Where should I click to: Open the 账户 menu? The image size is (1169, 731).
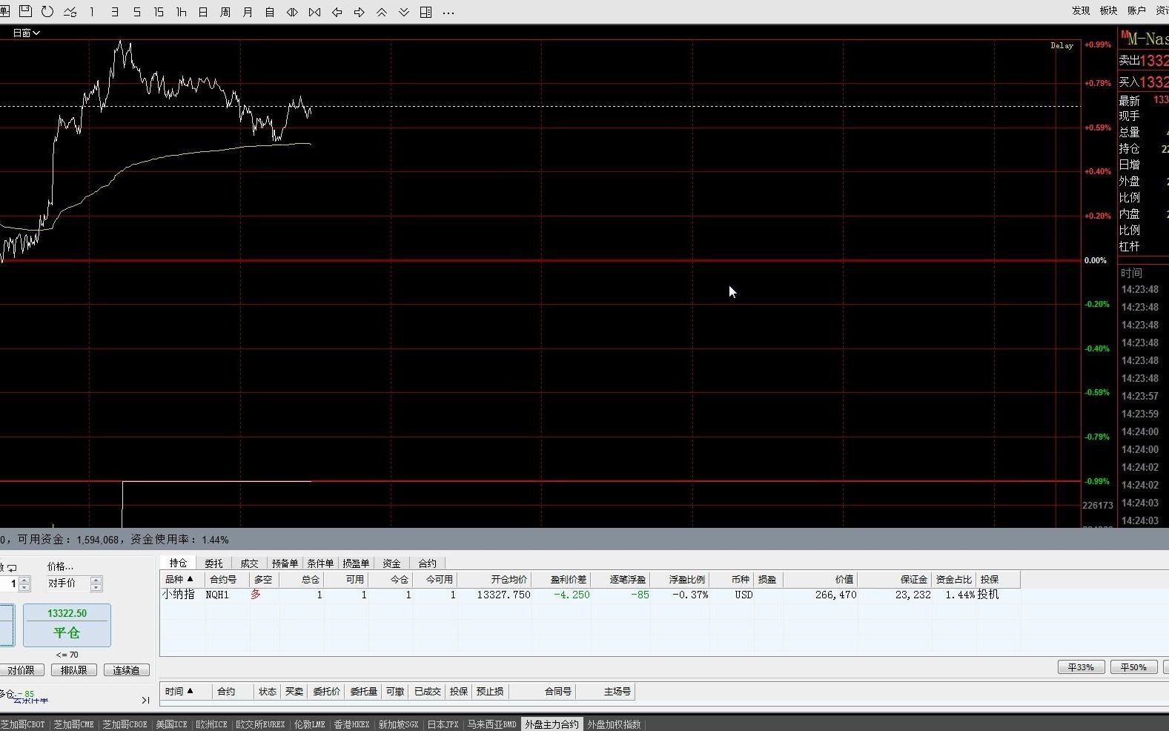pyautogui.click(x=1136, y=10)
